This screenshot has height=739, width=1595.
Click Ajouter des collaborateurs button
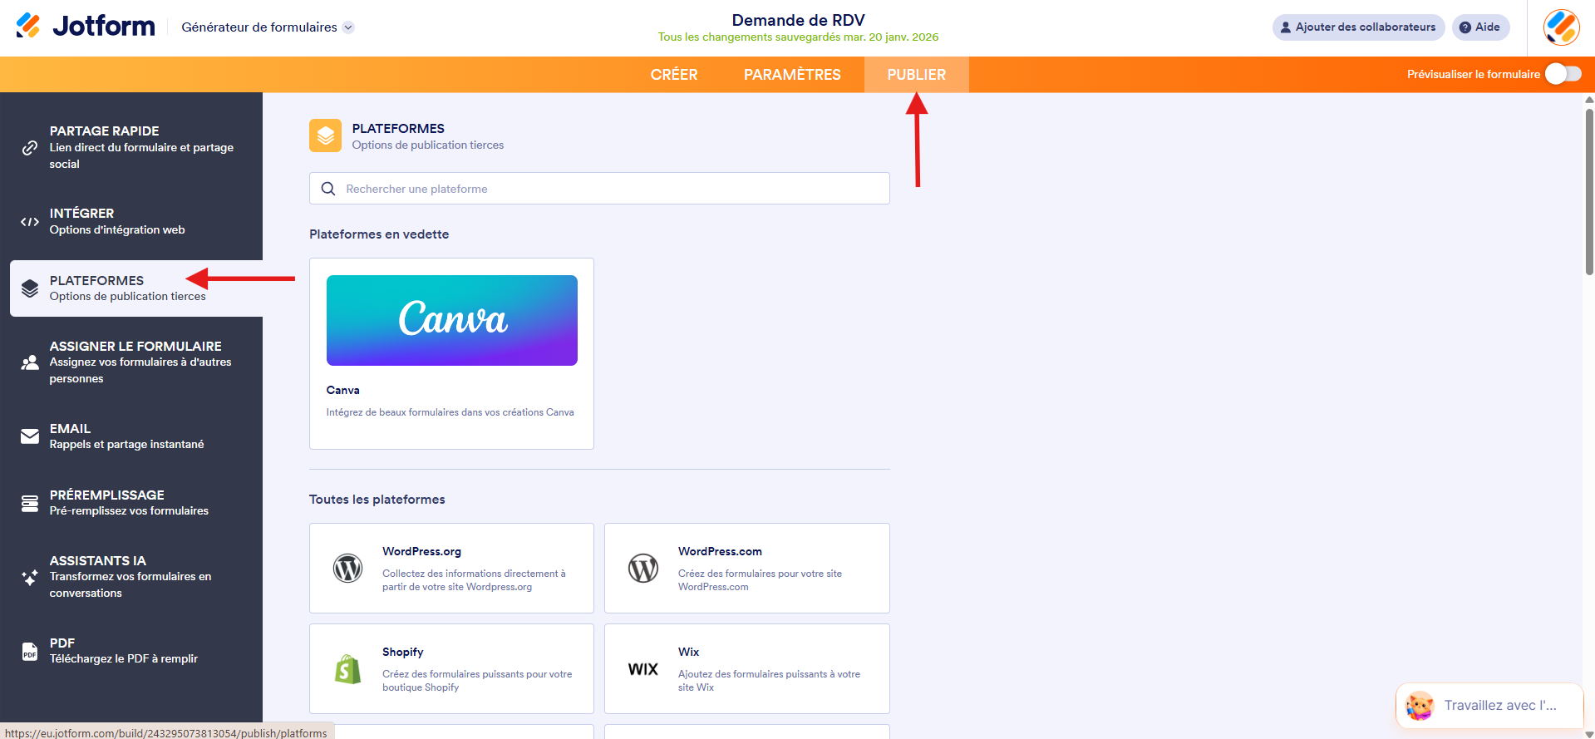[1358, 27]
